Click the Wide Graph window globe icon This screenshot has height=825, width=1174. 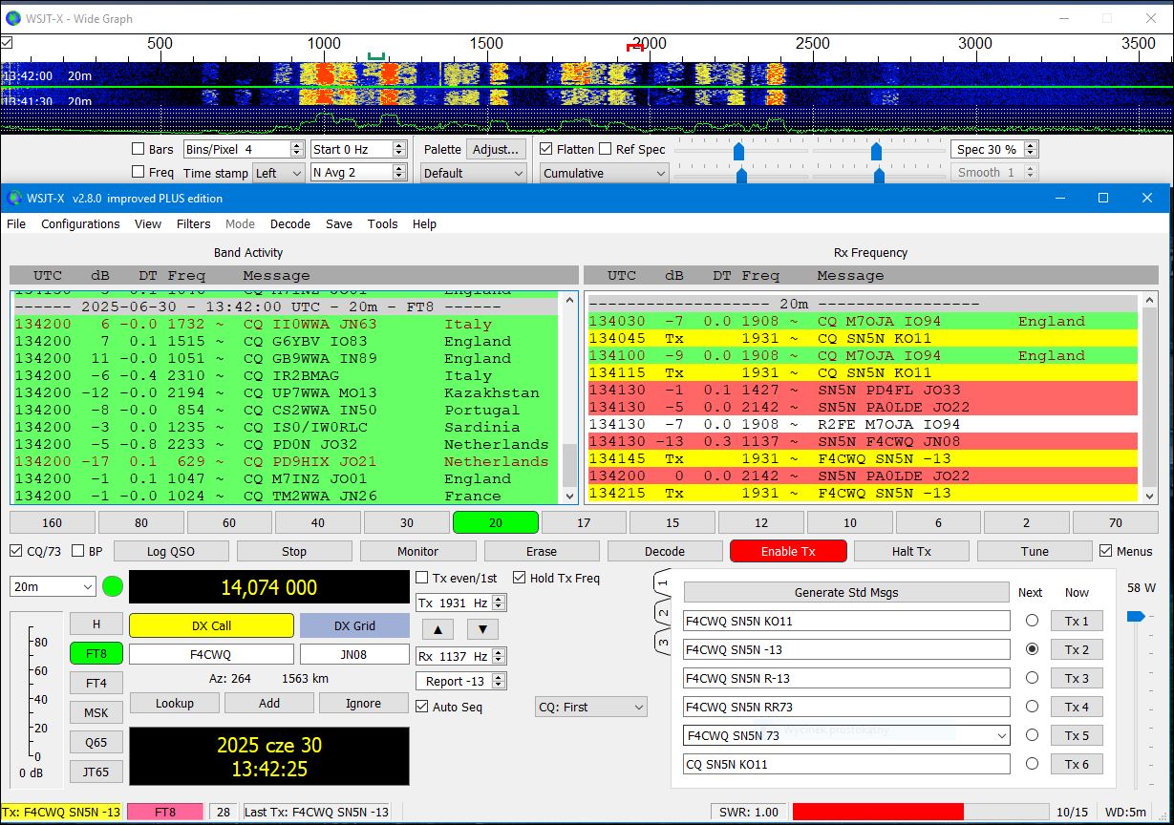(13, 18)
